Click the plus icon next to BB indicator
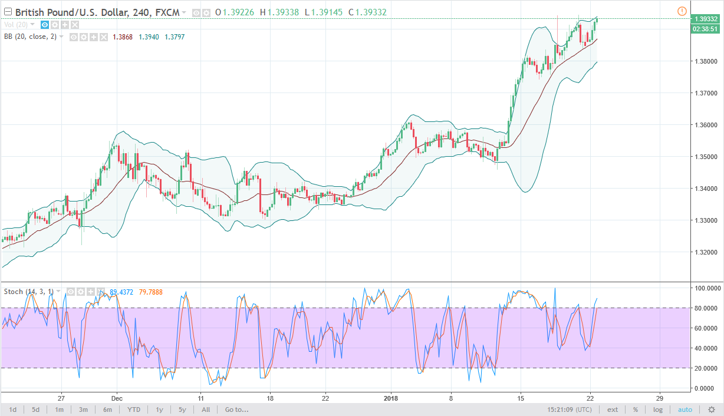 coord(94,37)
